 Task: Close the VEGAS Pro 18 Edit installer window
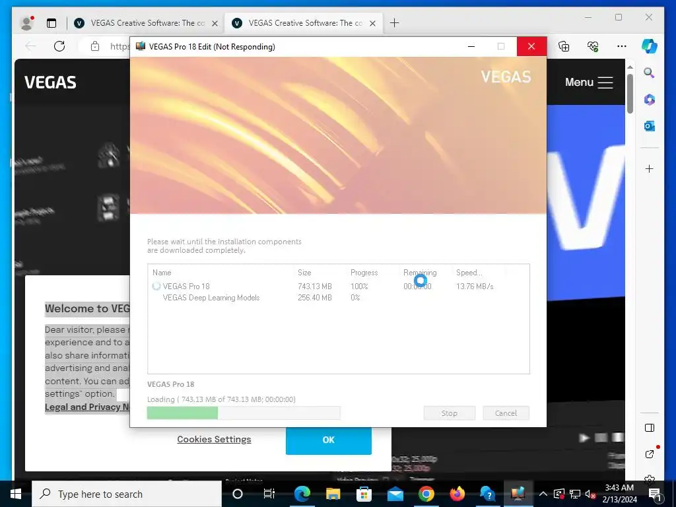pyautogui.click(x=531, y=47)
